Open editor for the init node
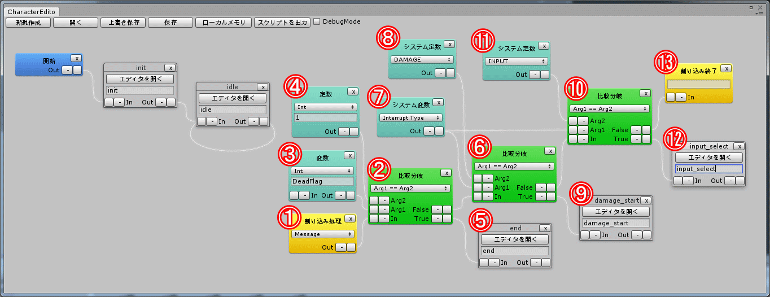The image size is (770, 297). tap(140, 79)
